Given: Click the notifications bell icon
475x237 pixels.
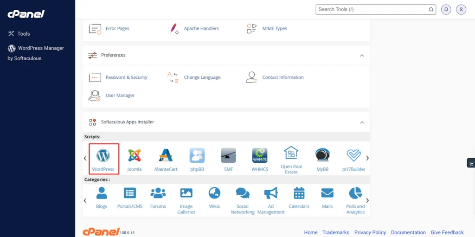Looking at the screenshot, I should (x=446, y=9).
